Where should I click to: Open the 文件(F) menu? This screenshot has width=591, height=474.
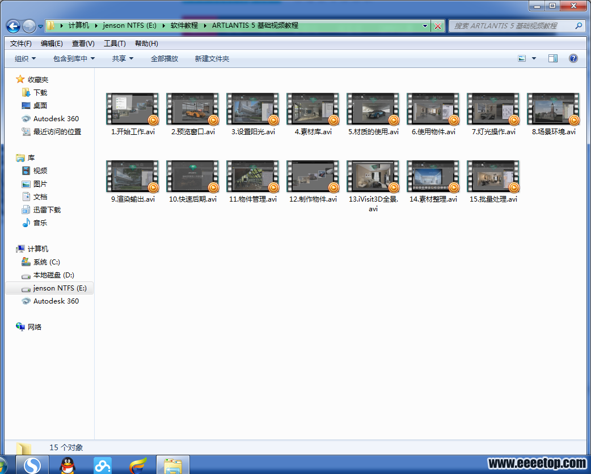point(21,44)
